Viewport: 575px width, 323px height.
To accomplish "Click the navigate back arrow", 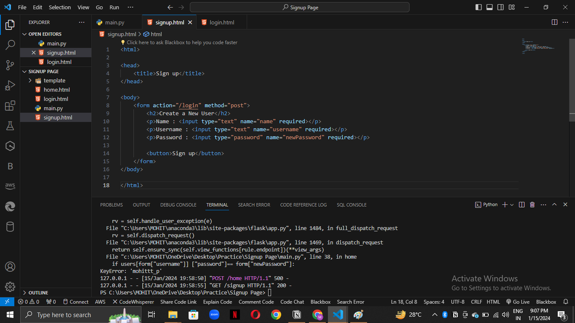I will [170, 7].
